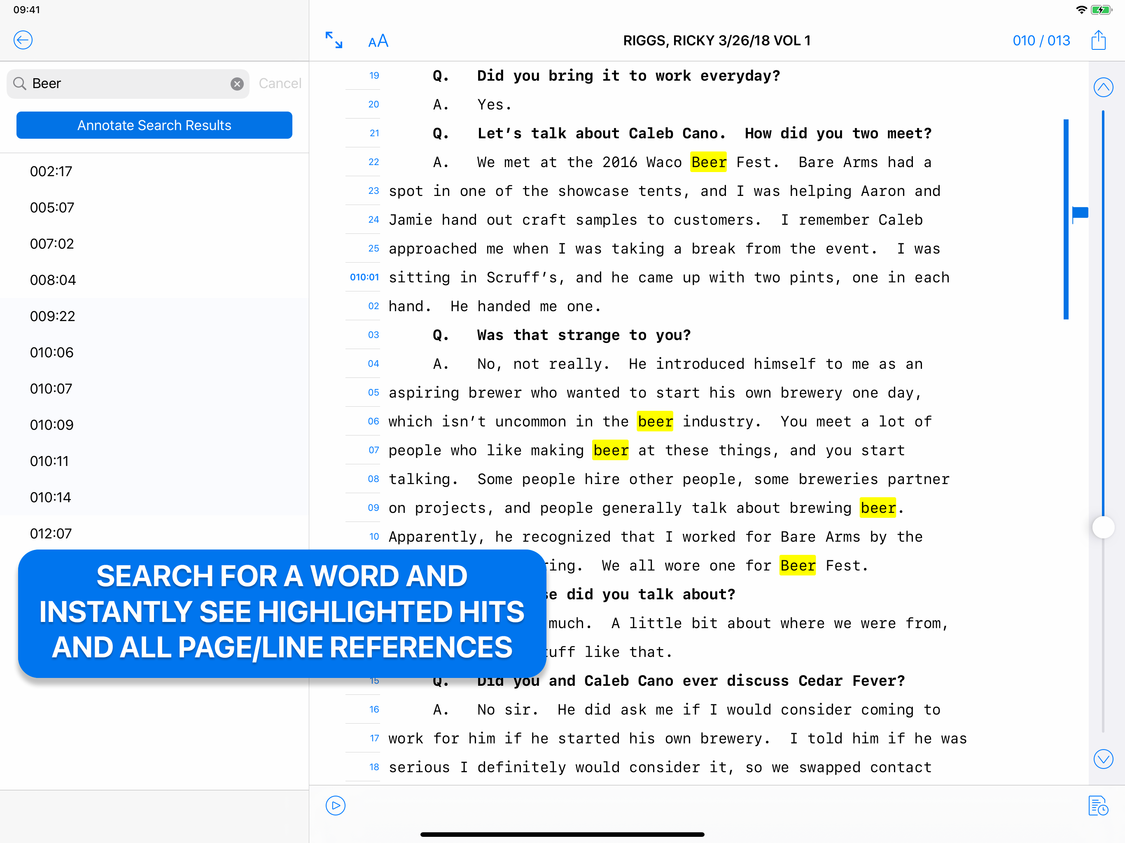The image size is (1125, 843).
Task: Go to next page with down chevron
Action: 1103,759
